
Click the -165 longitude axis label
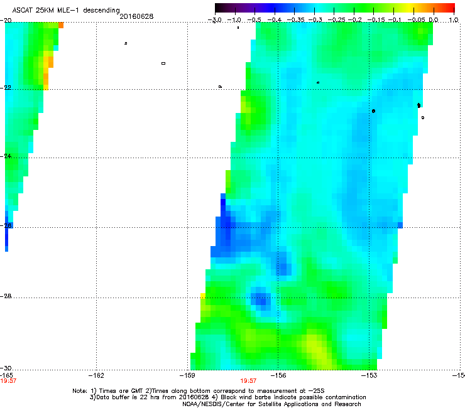6,375
